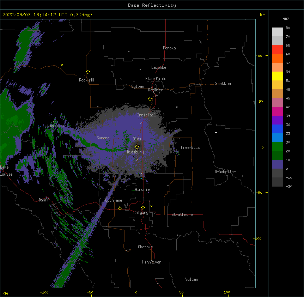304x297 pixels.
Task: Click the HighRiver label
Action: tap(152, 262)
